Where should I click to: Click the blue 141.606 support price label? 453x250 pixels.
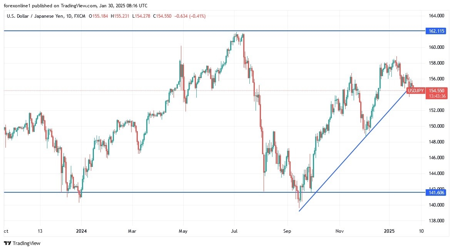click(436, 192)
